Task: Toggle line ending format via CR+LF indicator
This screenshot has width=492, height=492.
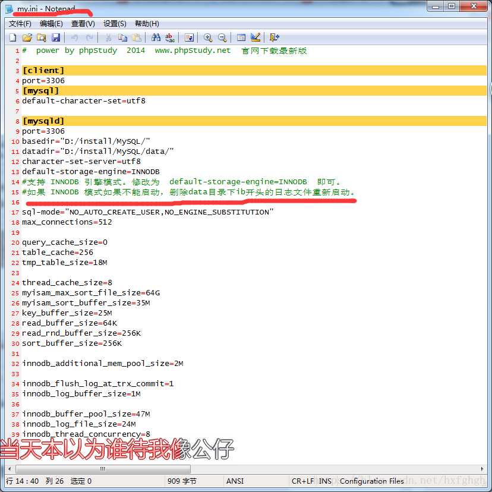Action: (304, 481)
